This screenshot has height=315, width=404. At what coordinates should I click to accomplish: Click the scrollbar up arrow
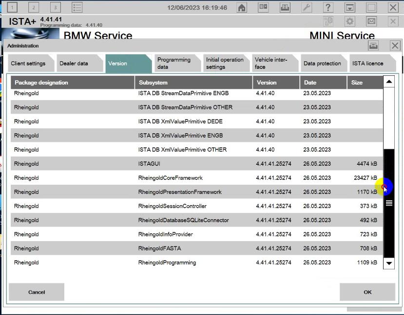coord(389,82)
